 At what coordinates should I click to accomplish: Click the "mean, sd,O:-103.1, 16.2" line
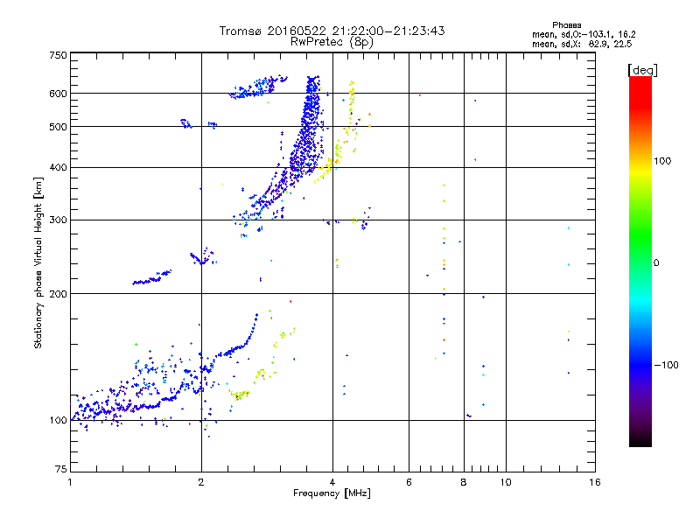[584, 34]
